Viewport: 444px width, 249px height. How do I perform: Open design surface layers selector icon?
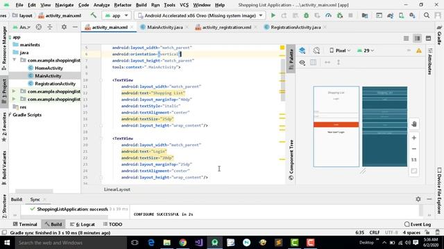[302, 50]
